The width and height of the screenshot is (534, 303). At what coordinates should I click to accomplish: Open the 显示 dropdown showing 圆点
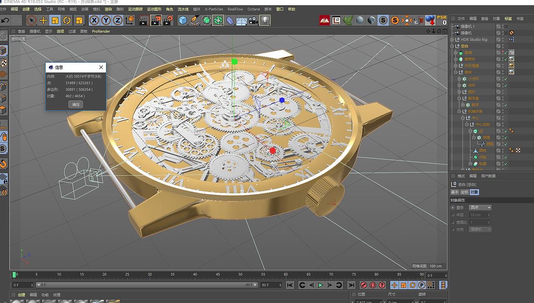pos(480,207)
